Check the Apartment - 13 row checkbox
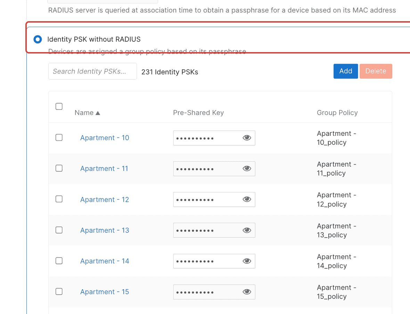 click(59, 230)
